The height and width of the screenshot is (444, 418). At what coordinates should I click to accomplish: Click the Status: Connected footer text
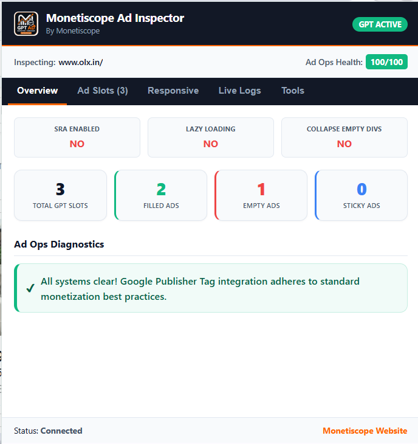pyautogui.click(x=48, y=431)
